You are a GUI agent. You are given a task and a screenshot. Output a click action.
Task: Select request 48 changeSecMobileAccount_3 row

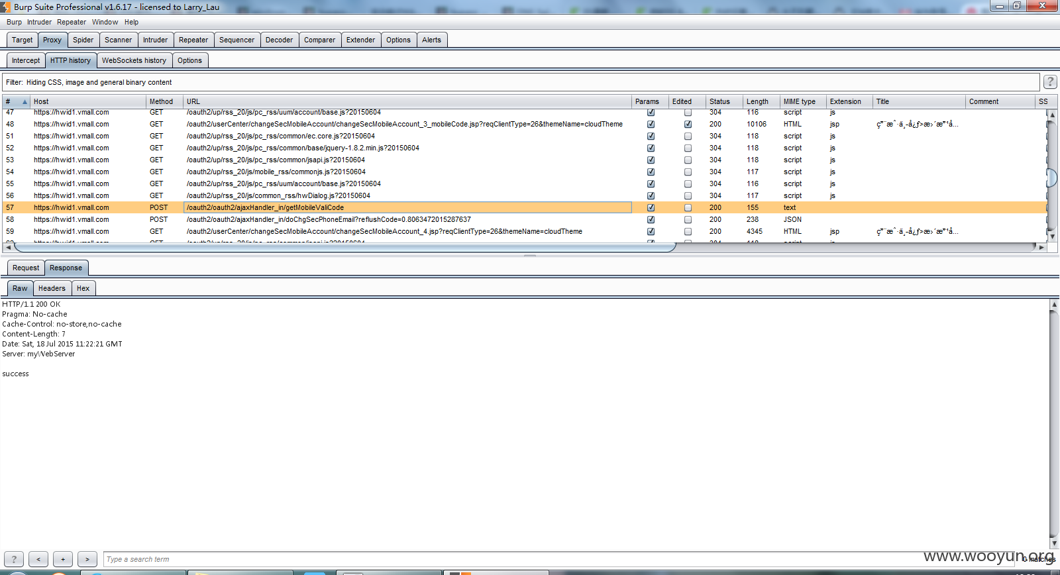[523, 124]
